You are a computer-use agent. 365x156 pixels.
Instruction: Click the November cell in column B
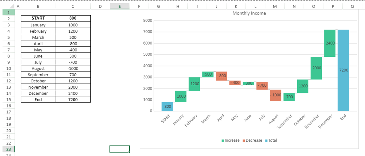point(38,87)
